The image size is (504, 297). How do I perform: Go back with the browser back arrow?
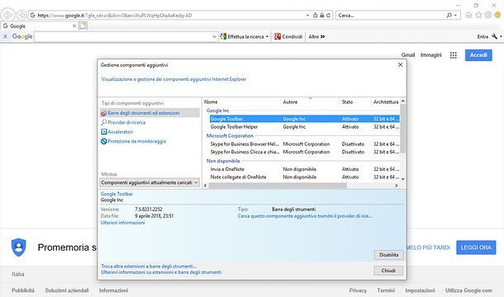point(7,15)
